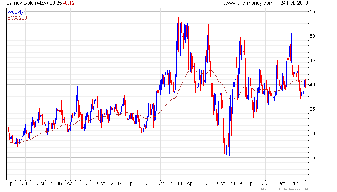The width and height of the screenshot is (337, 192).
Task: Click the 2006 year label on time axis
Action: 56,184
